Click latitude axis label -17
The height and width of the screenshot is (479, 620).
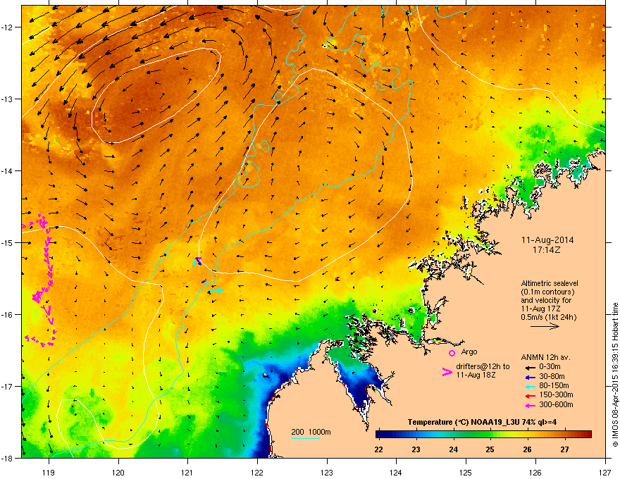click(x=7, y=387)
